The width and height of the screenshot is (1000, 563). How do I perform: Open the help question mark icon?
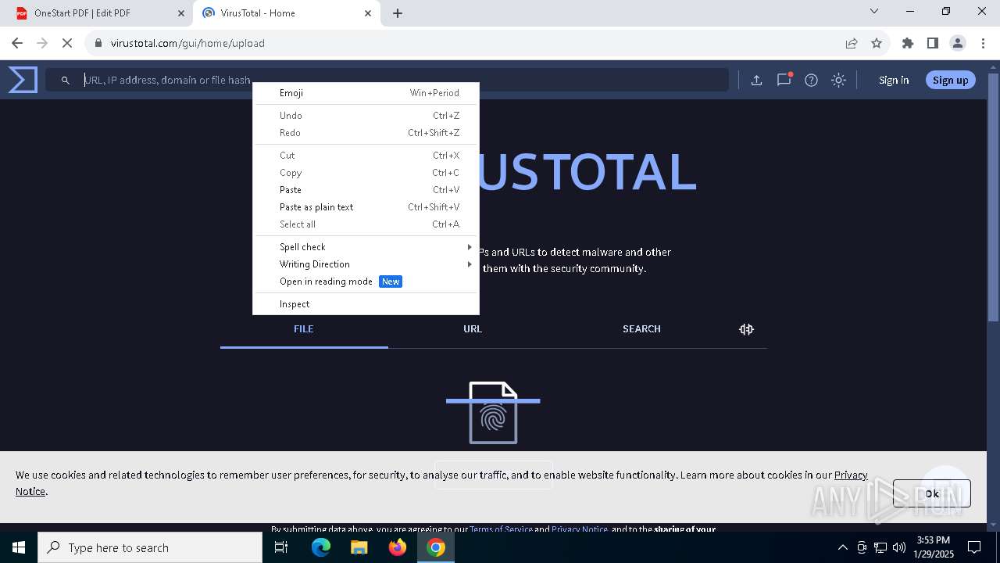point(811,80)
